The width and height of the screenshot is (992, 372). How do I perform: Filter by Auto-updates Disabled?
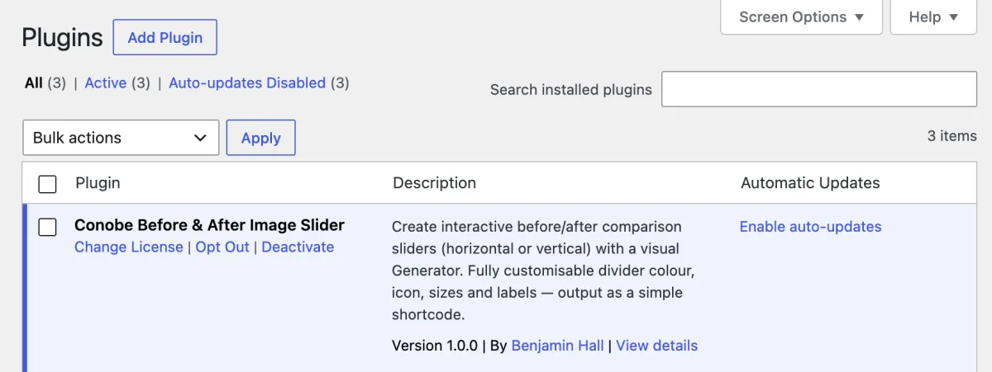coord(247,83)
